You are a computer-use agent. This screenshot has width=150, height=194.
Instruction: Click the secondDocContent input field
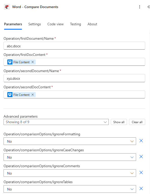click(74, 95)
